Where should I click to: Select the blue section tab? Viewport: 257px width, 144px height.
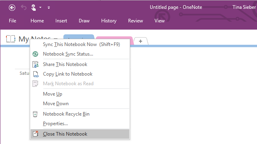(79, 37)
